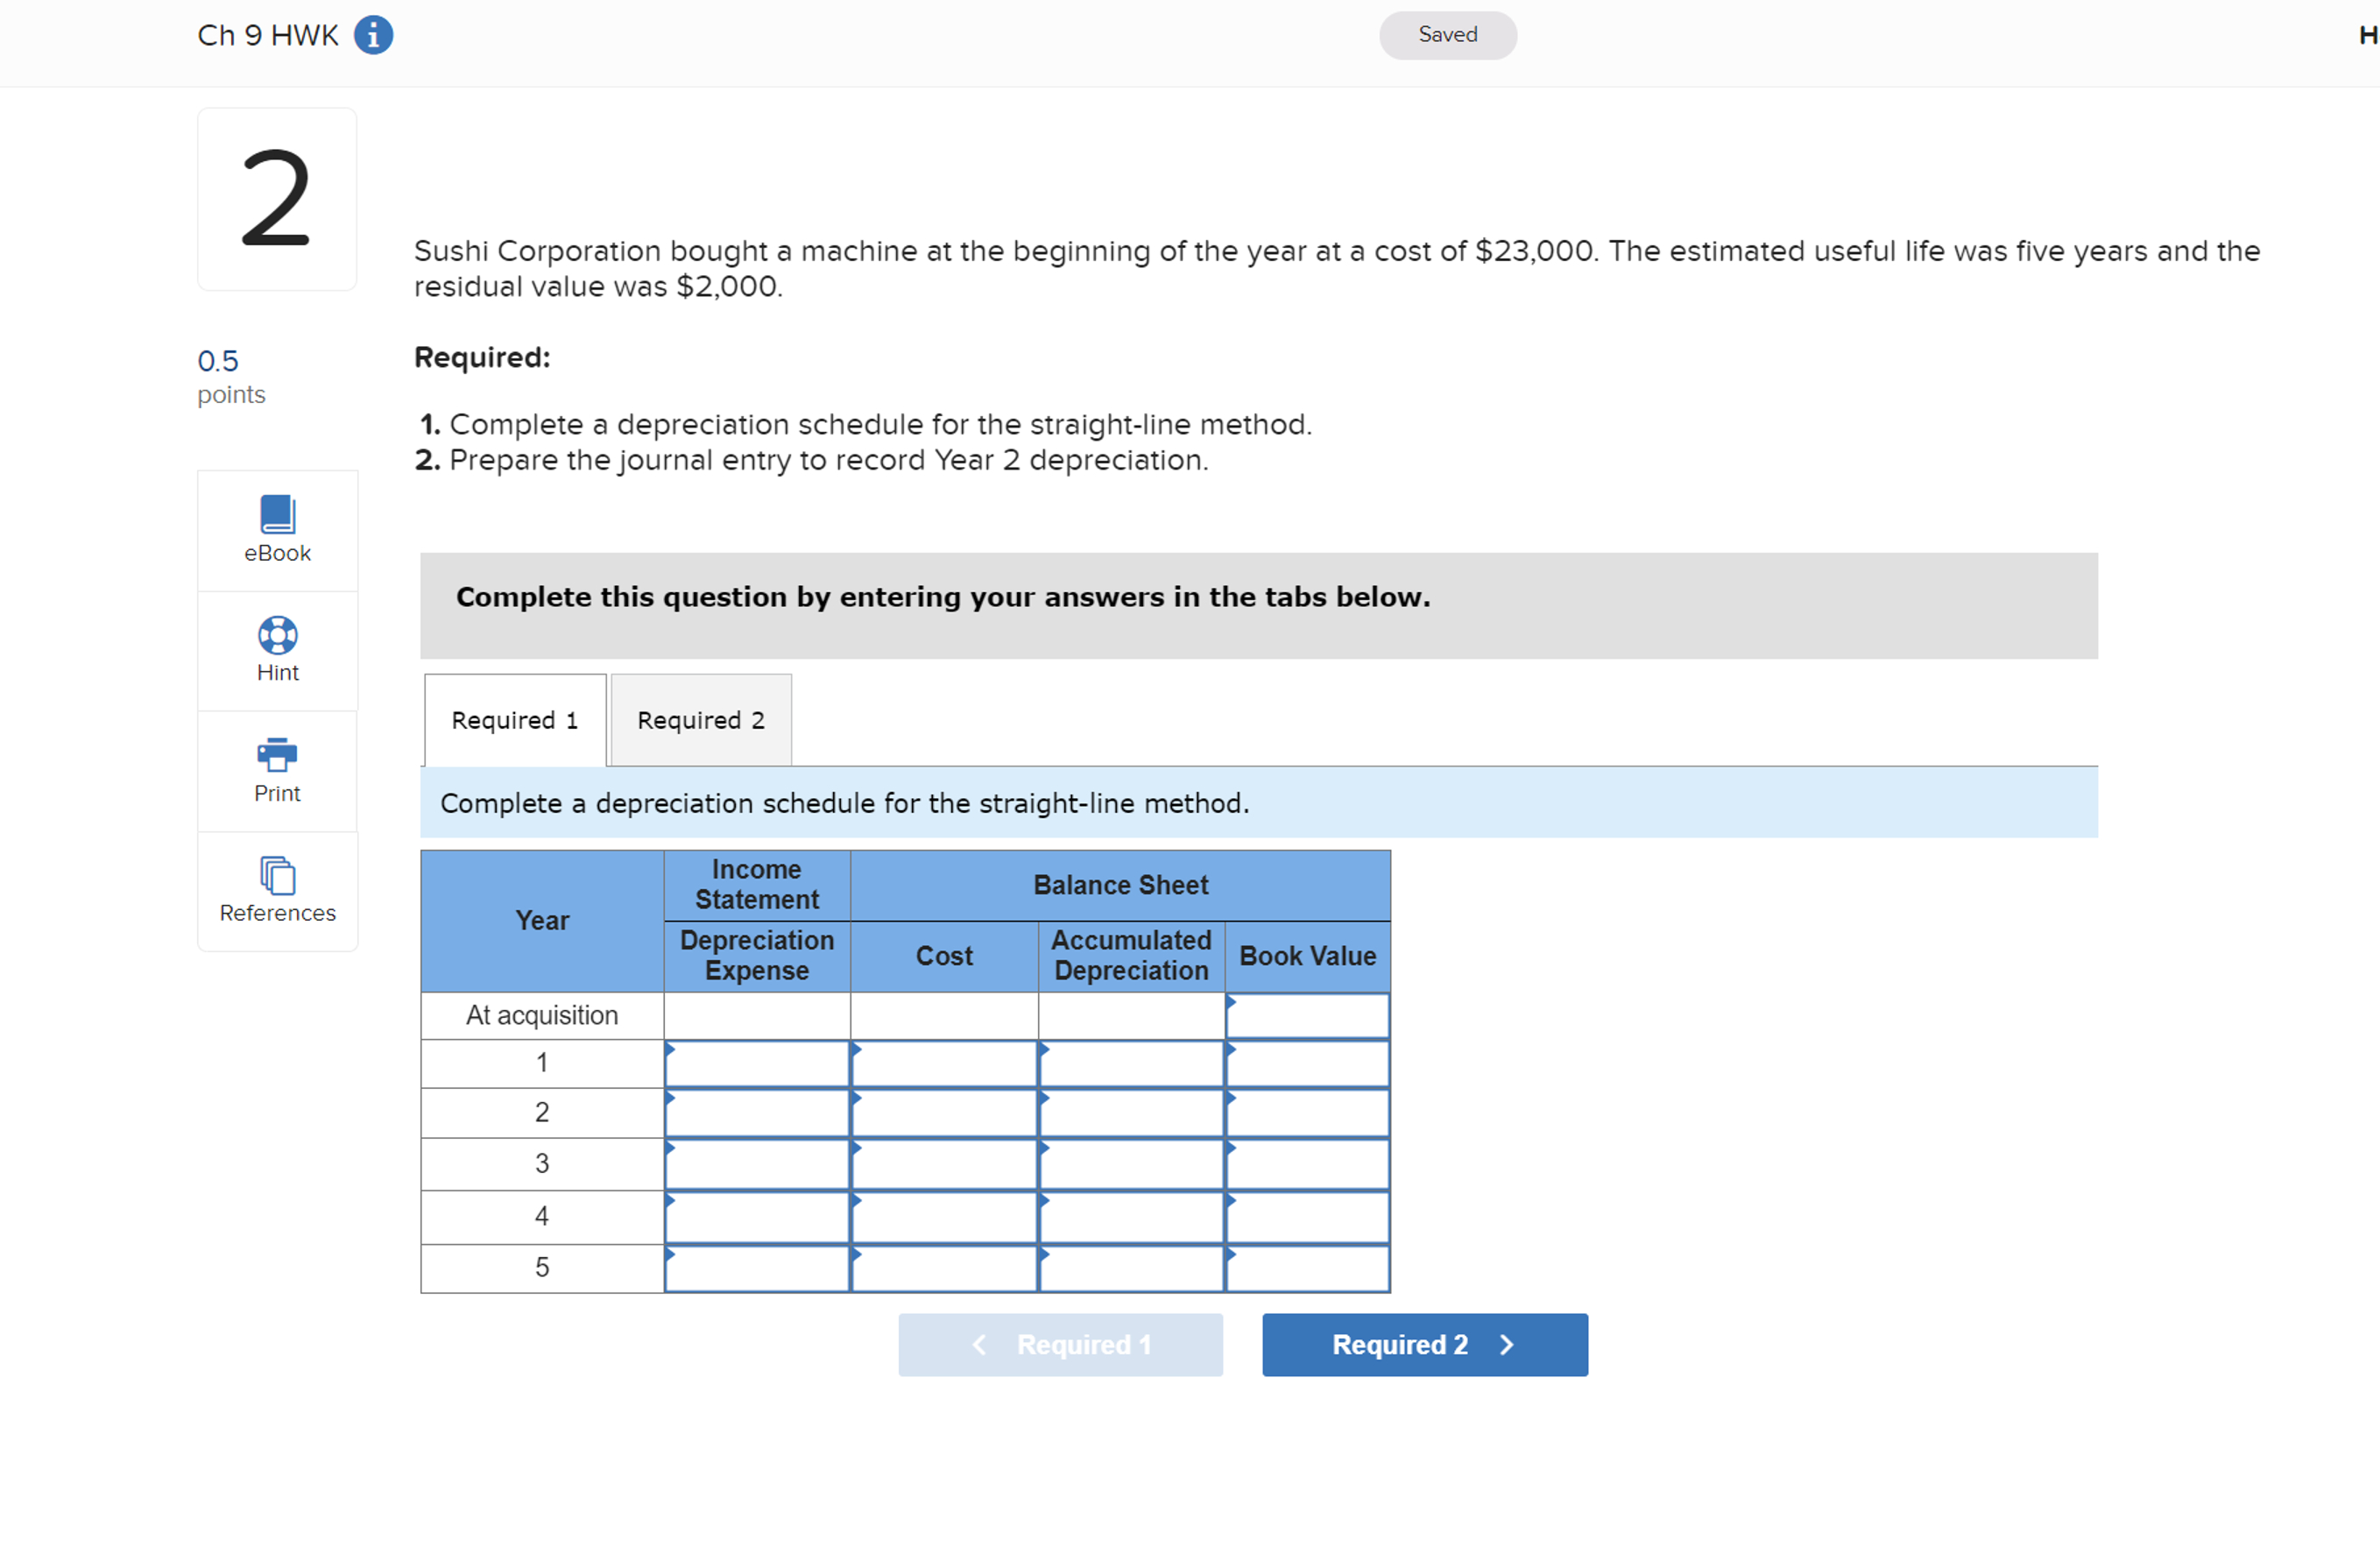This screenshot has width=2380, height=1554.
Task: Click Year 5 Cost input cell
Action: (x=944, y=1269)
